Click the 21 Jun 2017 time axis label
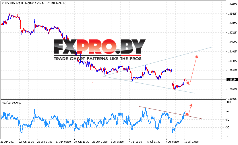Image resolution: width=238 pixels, height=145 pixels. click(8, 142)
